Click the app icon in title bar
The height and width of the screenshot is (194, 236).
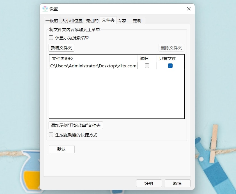(x=45, y=9)
